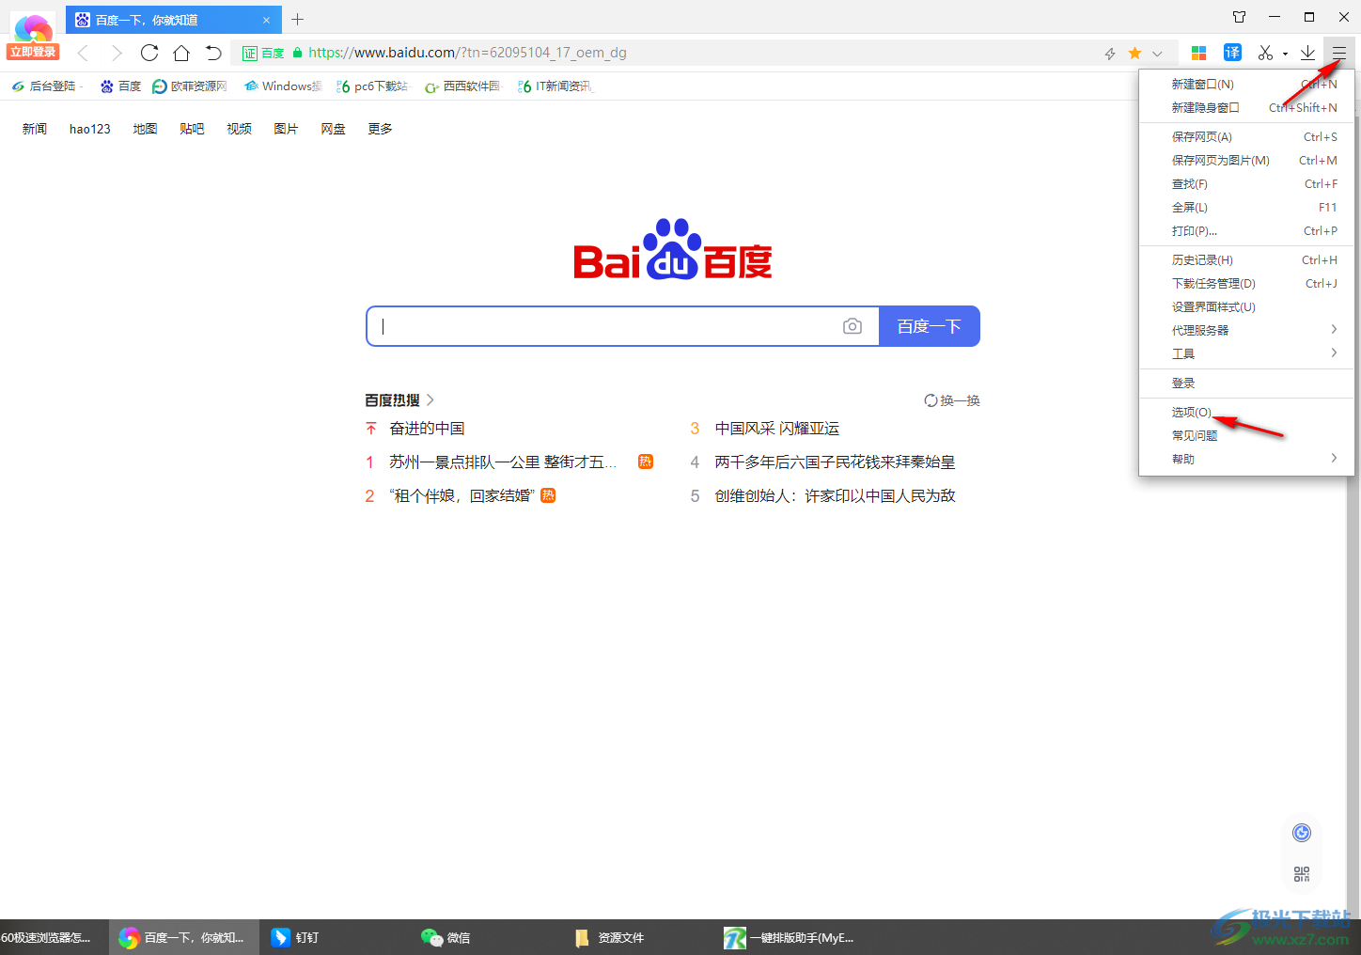Open 欧菲资源网 bookmark
Image resolution: width=1361 pixels, height=955 pixels.
(190, 86)
